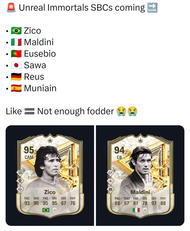
Task: Click the raccoon playstyle icon on Maldini card
Action: point(111,189)
